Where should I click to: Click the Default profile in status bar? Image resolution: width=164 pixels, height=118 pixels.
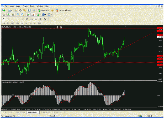[x=52, y=116]
